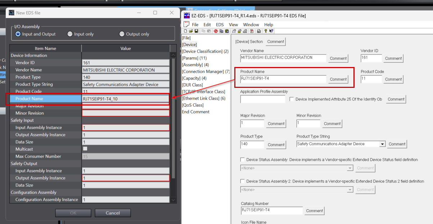
Task: Click the New EDS file dialog title icon
Action: click(x=12, y=13)
